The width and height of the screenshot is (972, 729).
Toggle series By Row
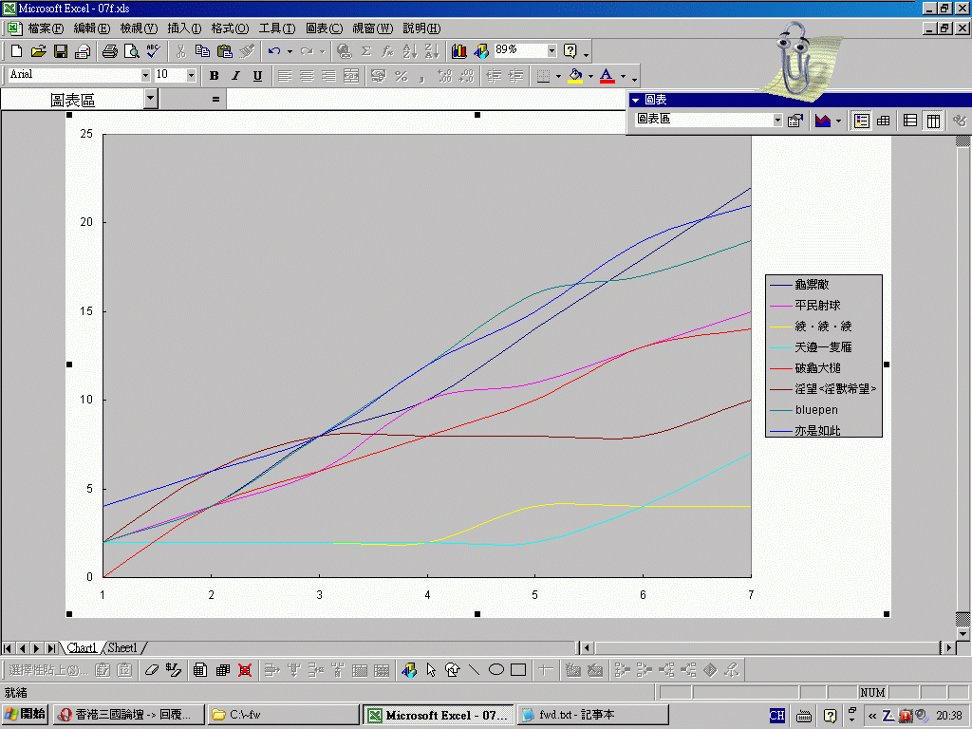click(x=910, y=121)
